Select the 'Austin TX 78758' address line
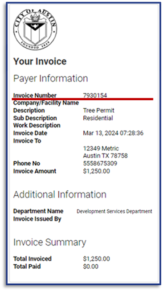 tap(106, 156)
